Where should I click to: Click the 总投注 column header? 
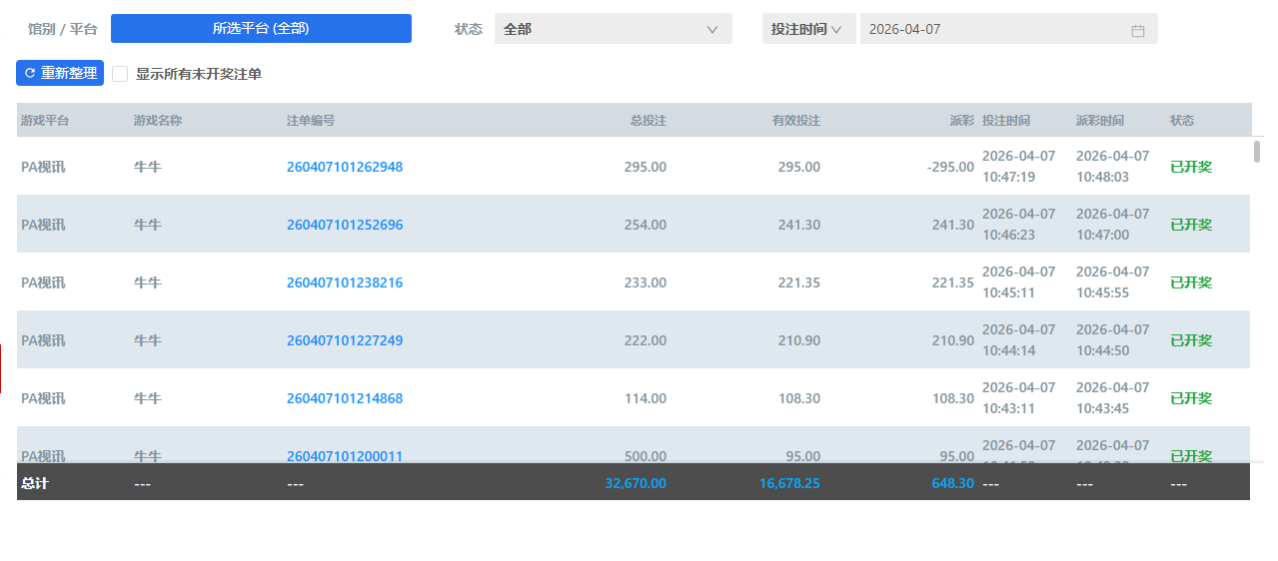(x=647, y=121)
